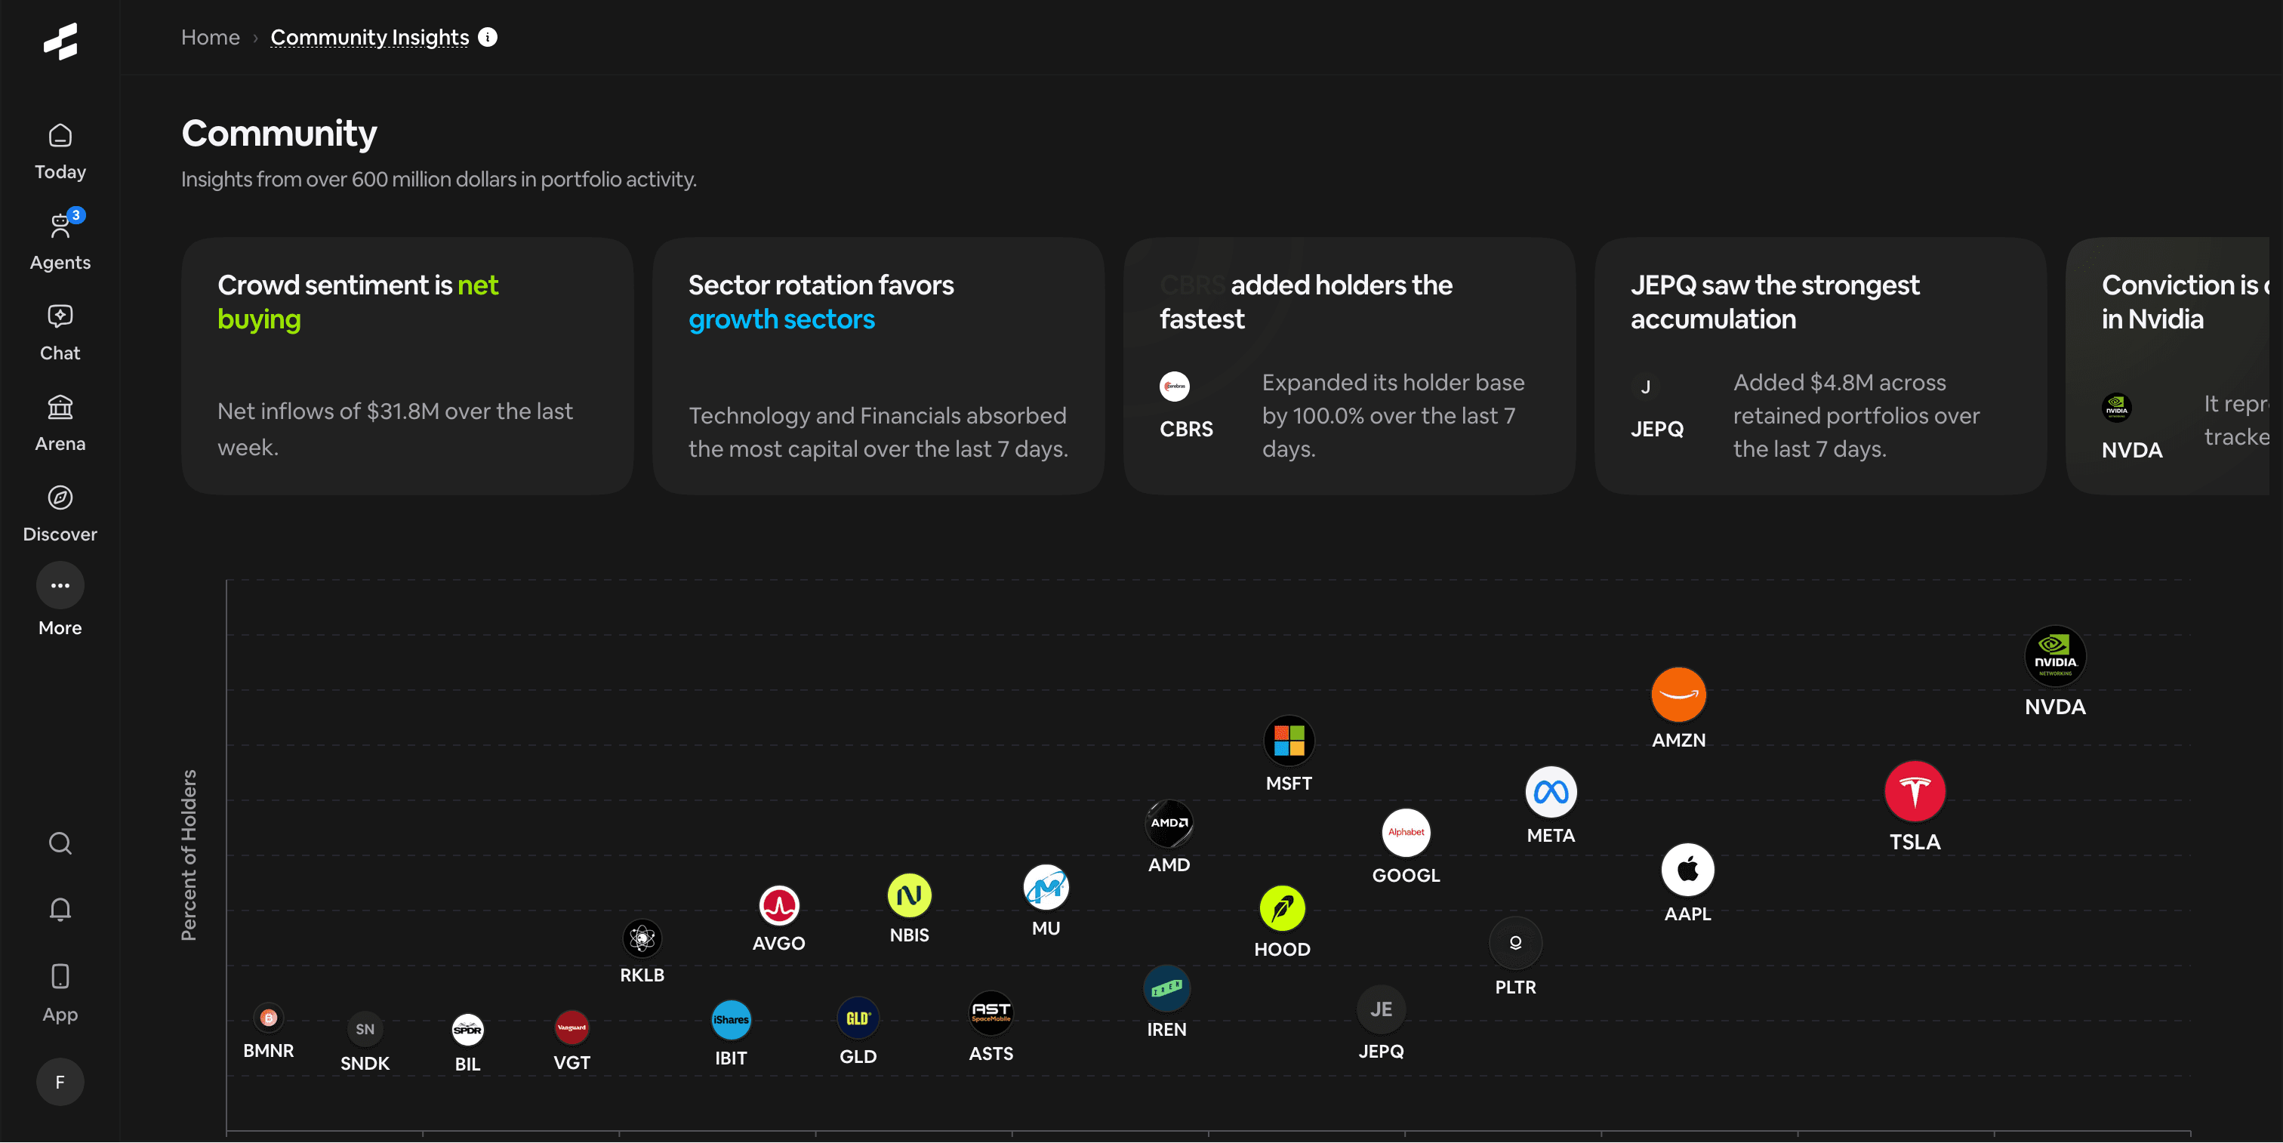Select NBIS bubble on the chart

click(x=909, y=896)
